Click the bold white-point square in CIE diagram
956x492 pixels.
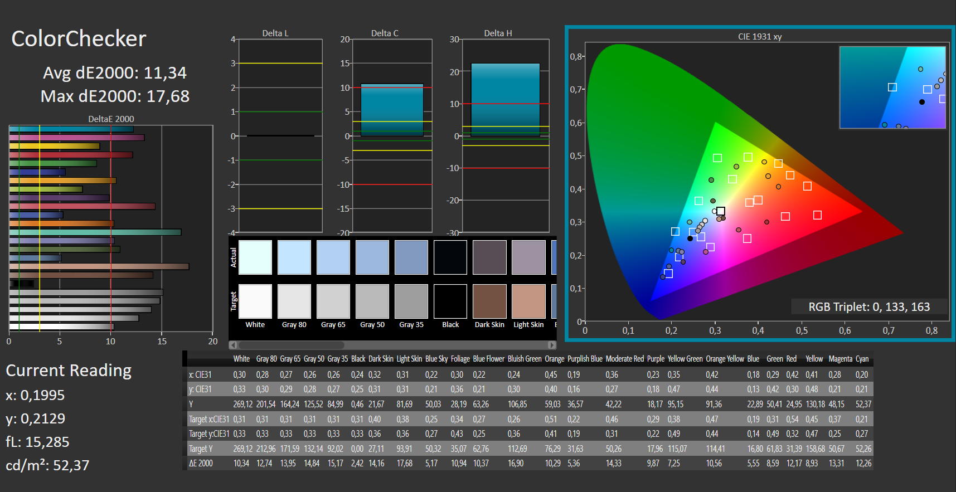[x=721, y=211]
